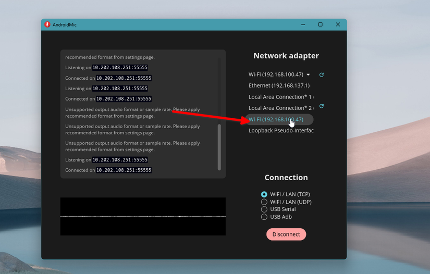Click the selected Wi-Fi adapter combo box field
Screen dimensions: 430x274
pos(276,75)
